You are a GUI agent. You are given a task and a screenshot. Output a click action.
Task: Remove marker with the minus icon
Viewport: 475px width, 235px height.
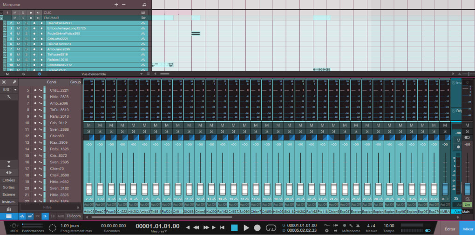pyautogui.click(x=123, y=5)
